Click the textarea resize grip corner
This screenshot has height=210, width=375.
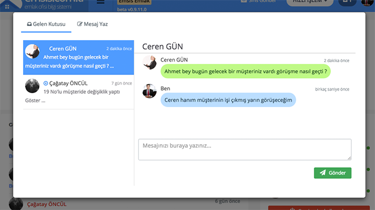(x=349, y=158)
